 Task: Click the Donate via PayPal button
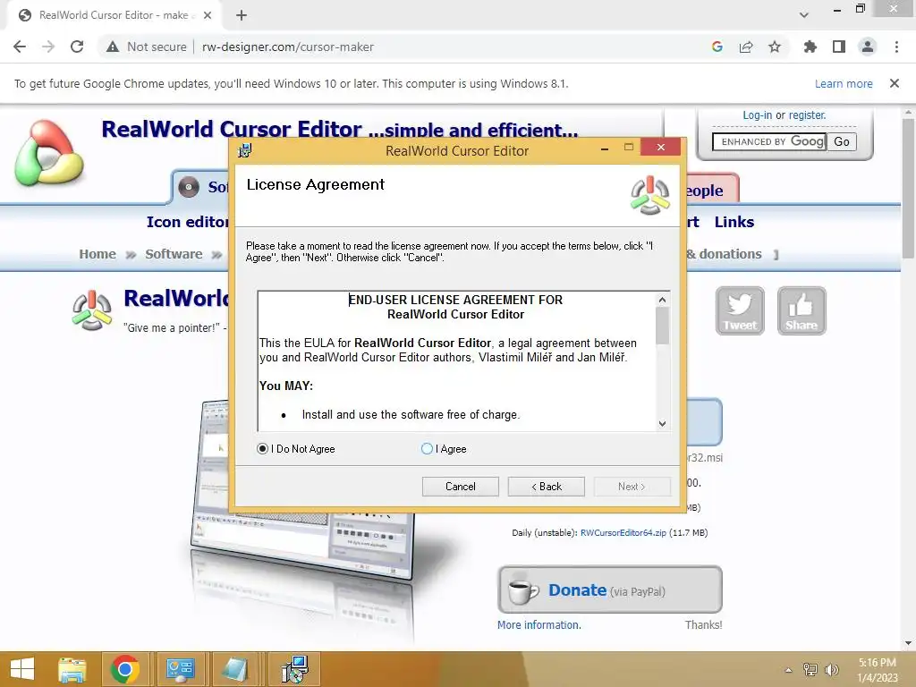click(610, 590)
